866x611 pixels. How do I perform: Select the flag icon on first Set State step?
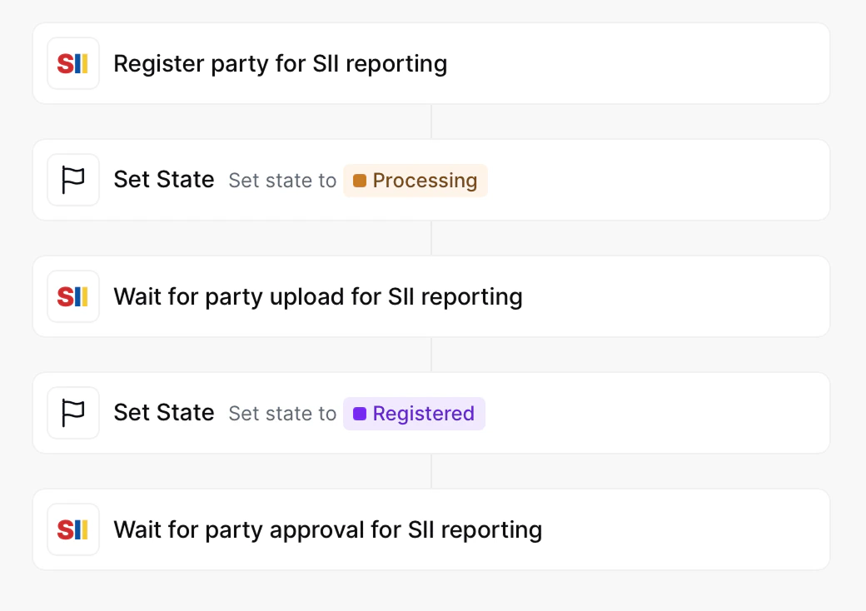coord(73,179)
